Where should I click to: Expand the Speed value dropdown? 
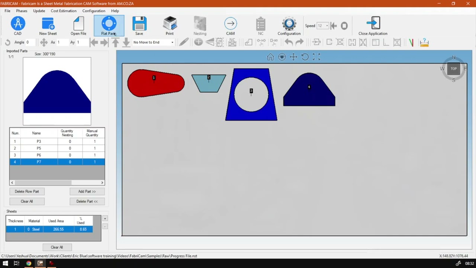click(x=327, y=26)
